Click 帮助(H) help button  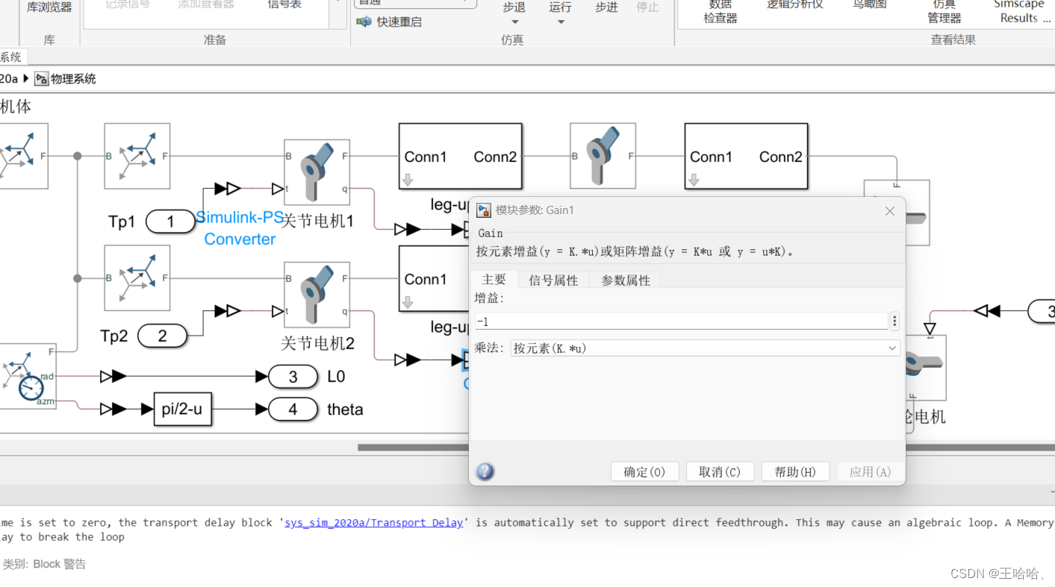pos(795,472)
